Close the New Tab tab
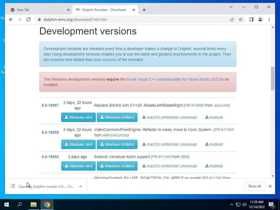 click(68, 10)
